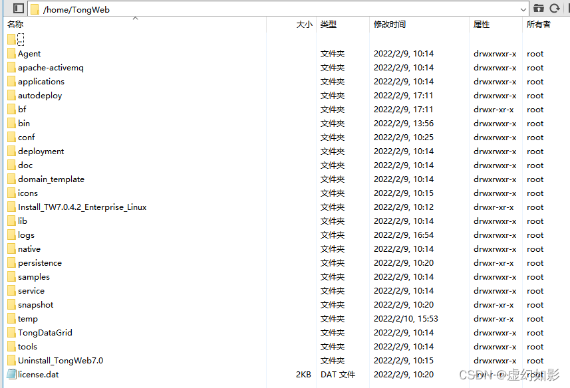Click the deployment folder icon
Image resolution: width=570 pixels, height=388 pixels.
[11, 151]
